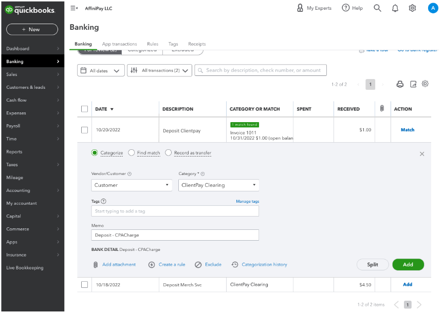Open Dashboard in the sidebar
443x313 pixels.
click(x=32, y=49)
